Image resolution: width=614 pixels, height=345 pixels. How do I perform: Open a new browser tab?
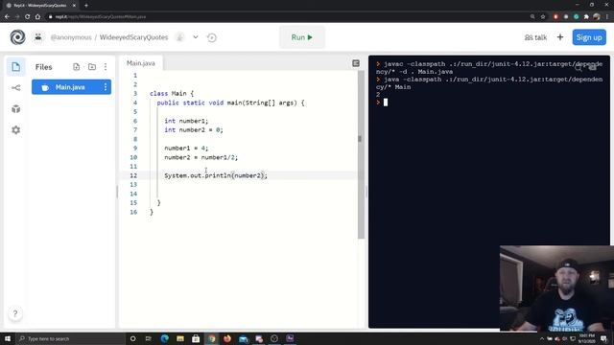pos(86,6)
